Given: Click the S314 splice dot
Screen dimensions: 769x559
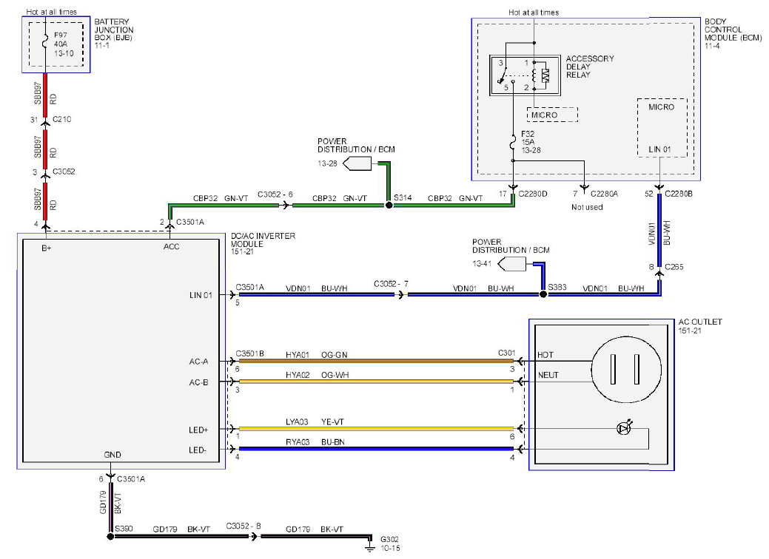Looking at the screenshot, I should [389, 206].
